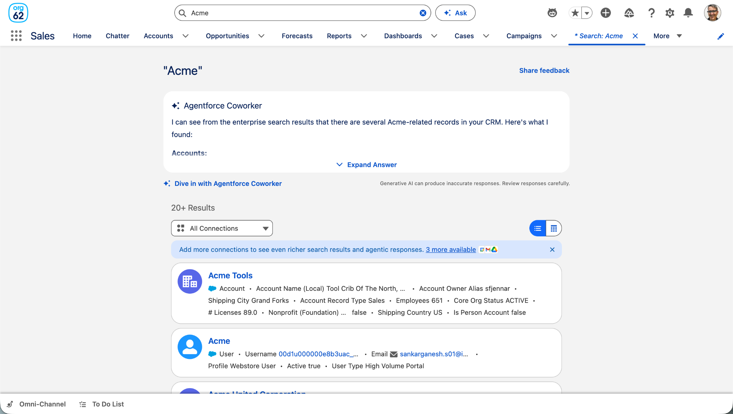Click the envelope icon beside Email
The height and width of the screenshot is (414, 733).
point(394,354)
